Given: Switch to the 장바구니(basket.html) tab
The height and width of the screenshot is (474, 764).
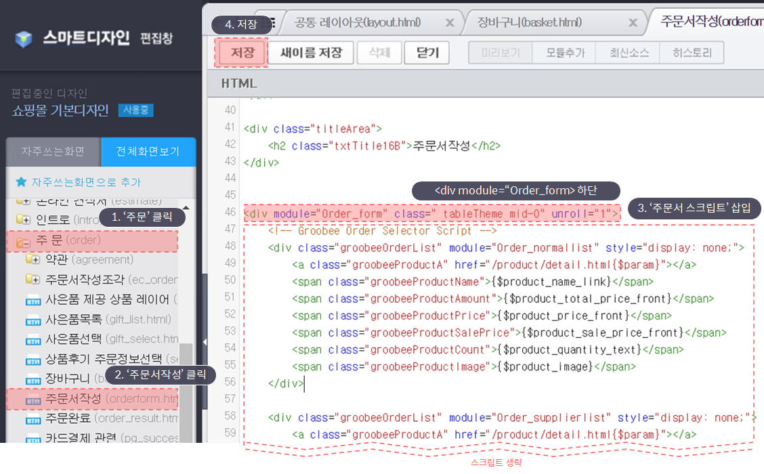Looking at the screenshot, I should 530,22.
